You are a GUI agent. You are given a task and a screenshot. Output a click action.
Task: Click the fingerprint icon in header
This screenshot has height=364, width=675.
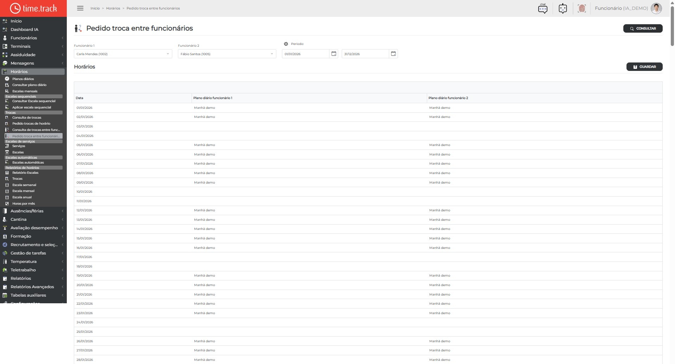(582, 8)
